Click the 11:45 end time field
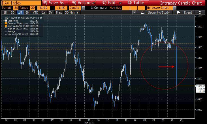Screen dimensions: 207x124 point(61,8)
